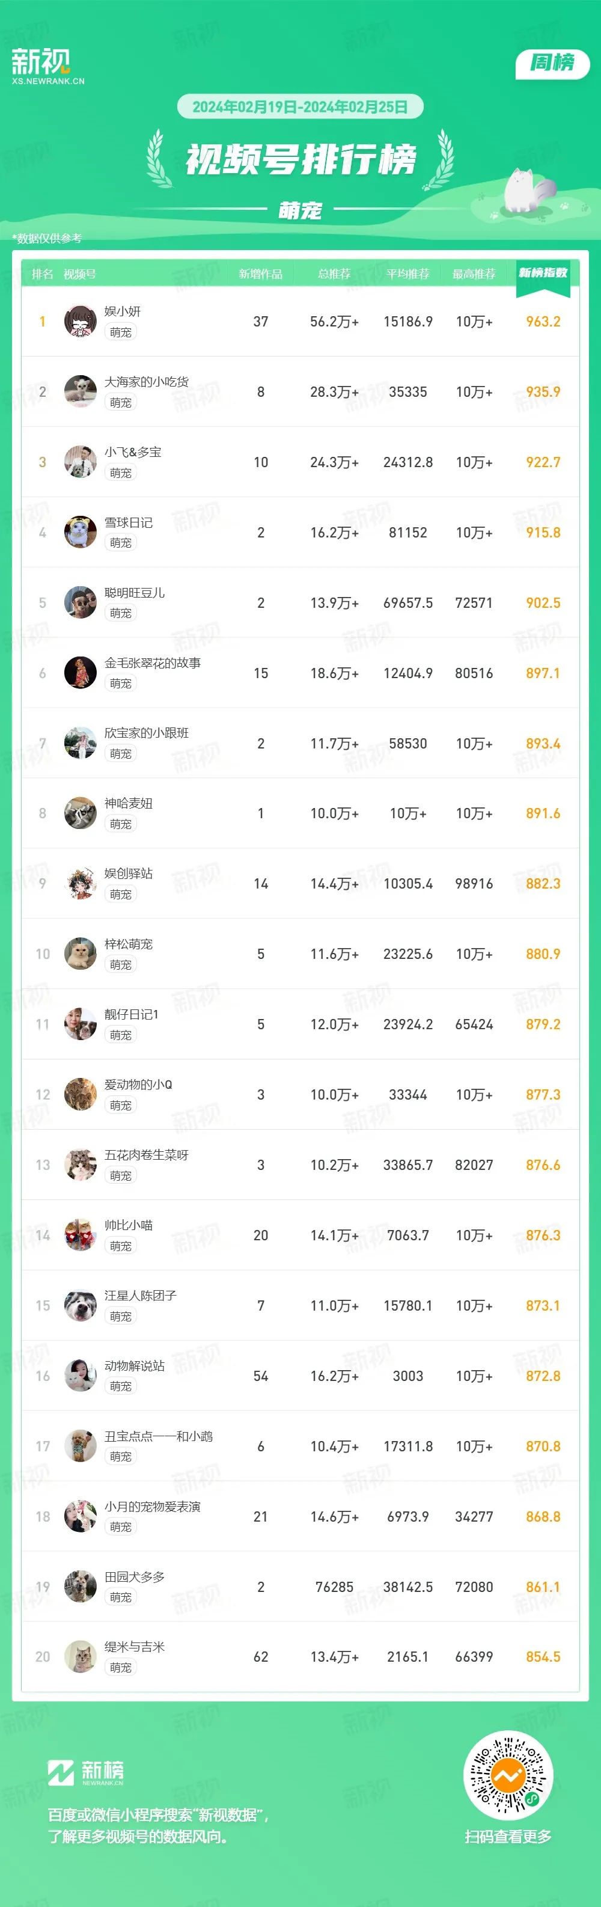Click the 萌宠 tag under 聪明旺豆儿
The height and width of the screenshot is (1907, 601).
(x=121, y=613)
